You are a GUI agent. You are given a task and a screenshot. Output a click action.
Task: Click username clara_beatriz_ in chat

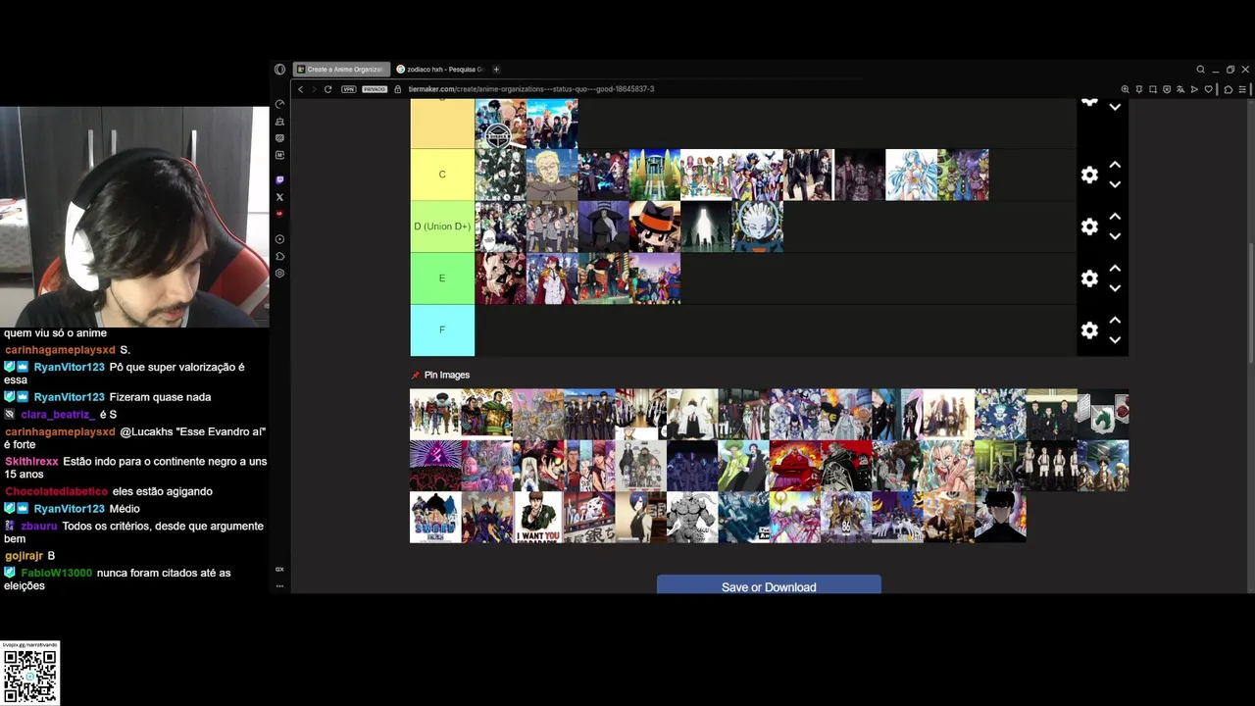click(x=58, y=415)
